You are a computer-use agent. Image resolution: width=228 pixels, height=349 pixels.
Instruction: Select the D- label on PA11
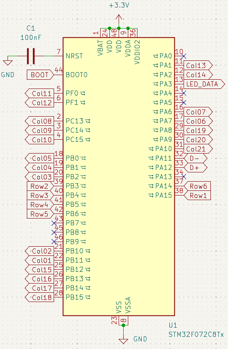point(196,158)
